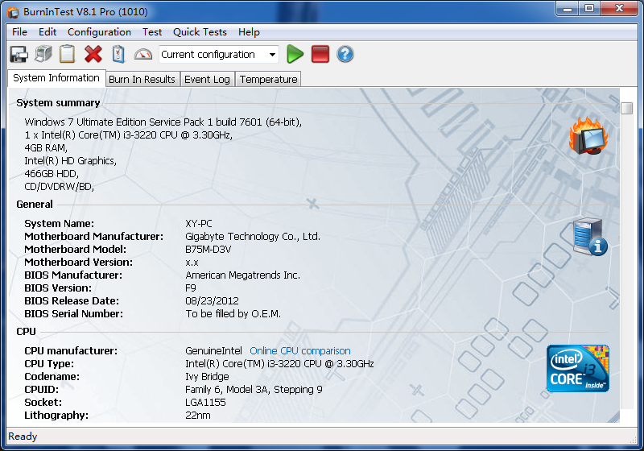
Task: Click the LGA1155 socket value
Action: [x=205, y=403]
